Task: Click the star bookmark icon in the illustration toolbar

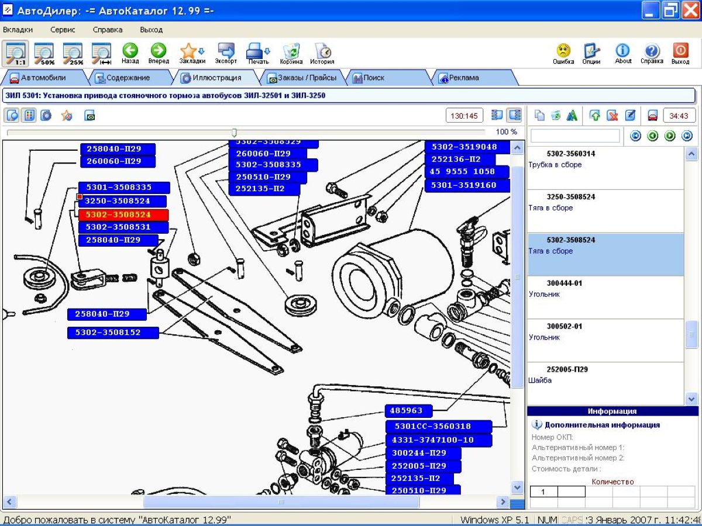Action: click(x=67, y=115)
